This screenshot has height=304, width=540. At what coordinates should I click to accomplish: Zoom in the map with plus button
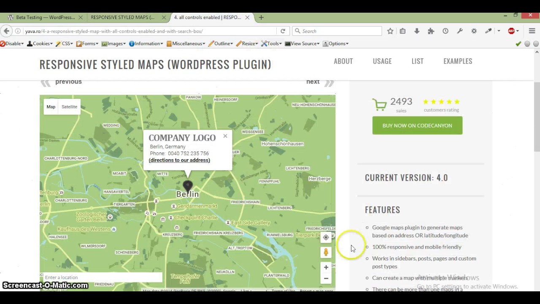coord(326,267)
